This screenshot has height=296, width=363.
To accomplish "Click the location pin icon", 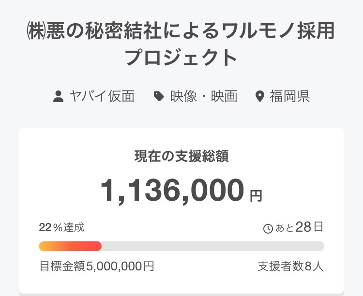I will [260, 97].
